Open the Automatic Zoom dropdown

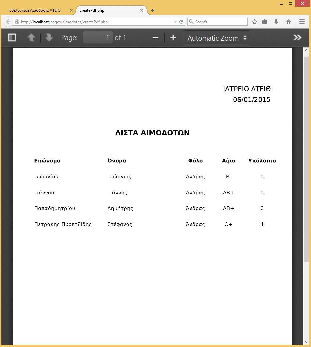click(217, 38)
